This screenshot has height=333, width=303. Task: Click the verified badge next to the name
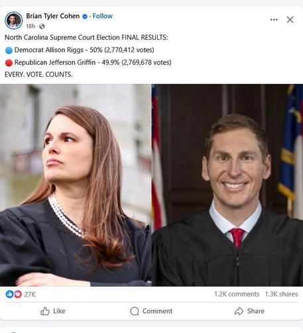point(85,17)
